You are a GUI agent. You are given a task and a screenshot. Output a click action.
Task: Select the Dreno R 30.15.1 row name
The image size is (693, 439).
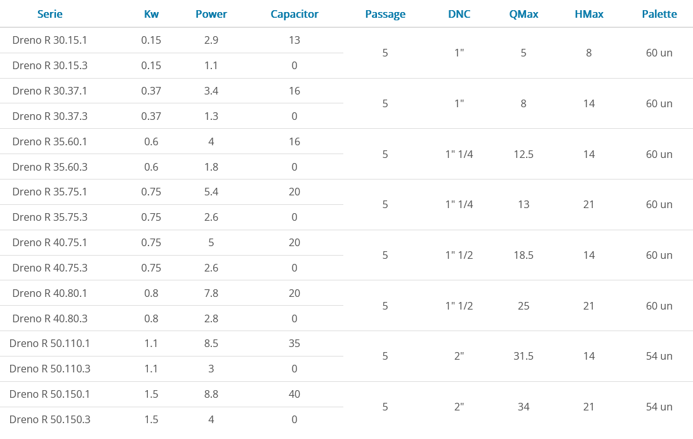click(49, 40)
